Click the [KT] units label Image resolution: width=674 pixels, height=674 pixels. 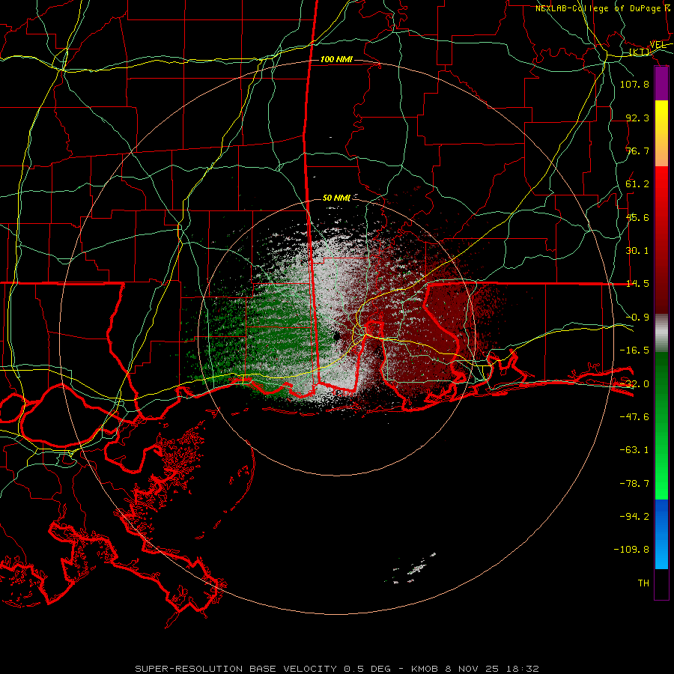point(640,52)
